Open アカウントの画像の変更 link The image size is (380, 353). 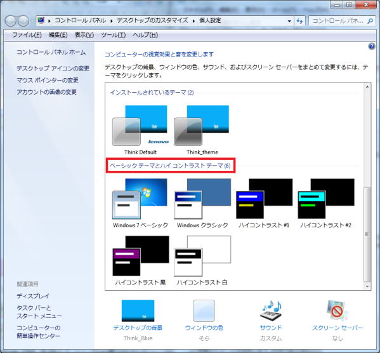pyautogui.click(x=46, y=92)
